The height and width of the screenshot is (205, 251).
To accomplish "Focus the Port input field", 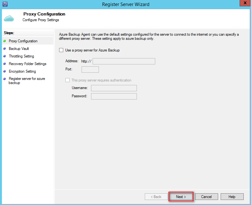I will coord(90,69).
